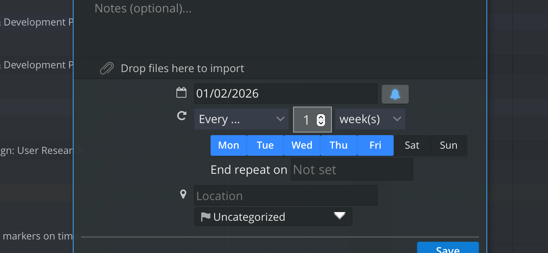Screen dimensions: 548x253
Task: Click the due date field 01/02/2026
Action: pyautogui.click(x=285, y=93)
